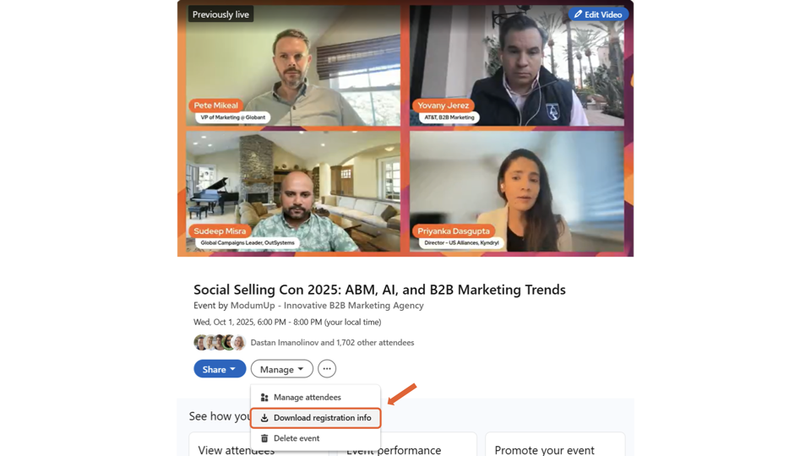Click the Priyanka Dasgupta name label
This screenshot has width=811, height=456.
[x=454, y=231]
